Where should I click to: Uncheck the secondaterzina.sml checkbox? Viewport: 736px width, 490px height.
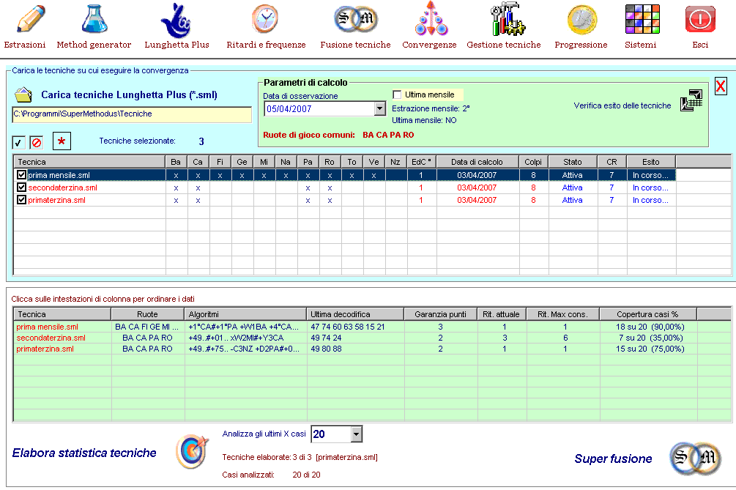coord(21,188)
